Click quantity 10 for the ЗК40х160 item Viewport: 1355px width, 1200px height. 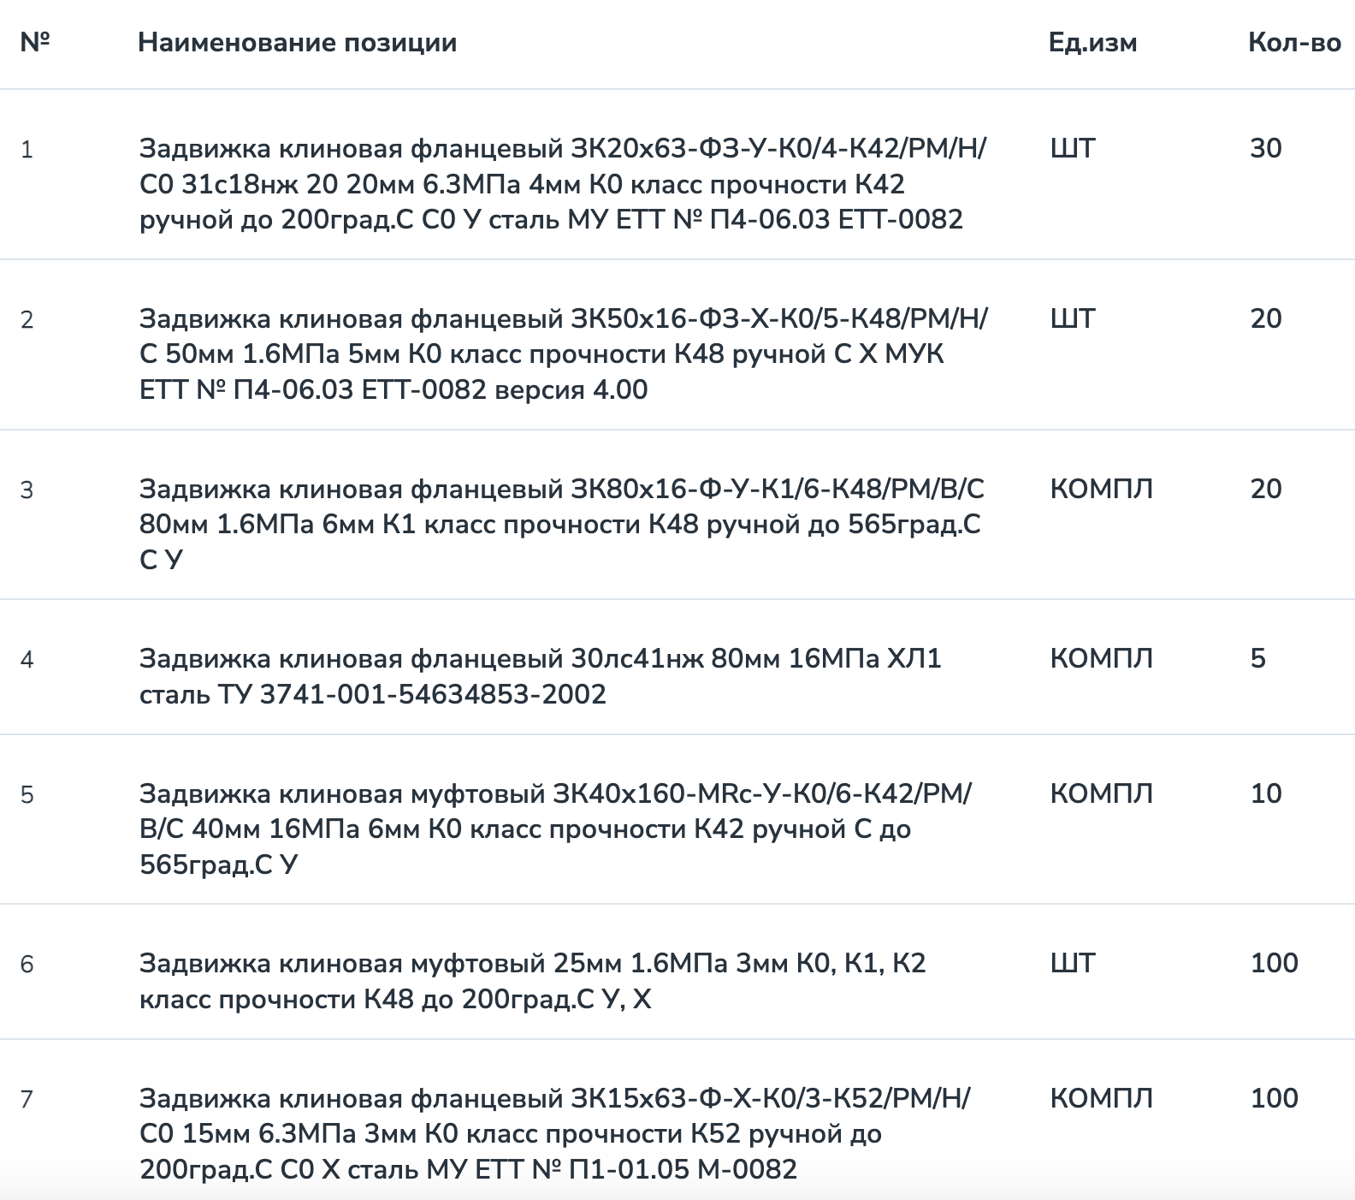pyautogui.click(x=1266, y=794)
